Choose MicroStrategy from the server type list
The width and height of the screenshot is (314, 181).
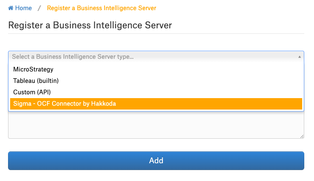[156, 69]
